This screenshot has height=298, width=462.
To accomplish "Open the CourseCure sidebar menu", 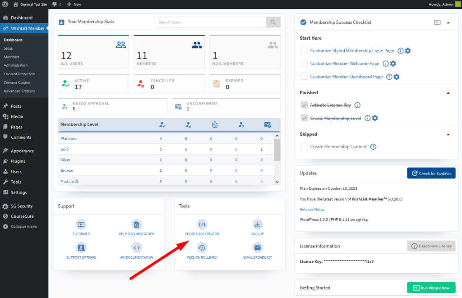I will point(22,216).
